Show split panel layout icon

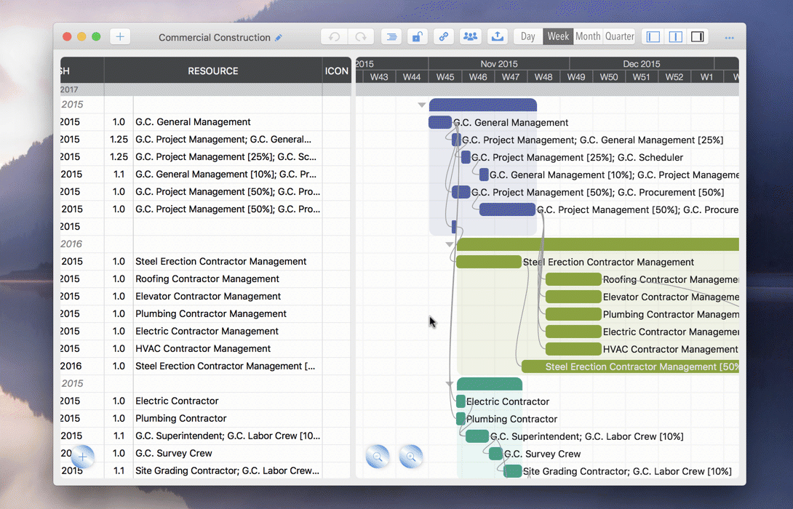(676, 37)
